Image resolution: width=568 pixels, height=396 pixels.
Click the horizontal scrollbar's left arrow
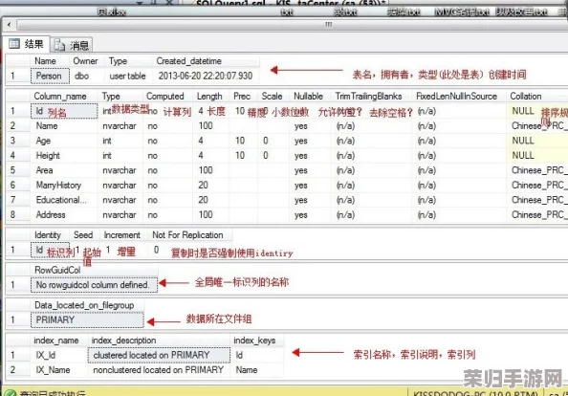[x=9, y=25]
